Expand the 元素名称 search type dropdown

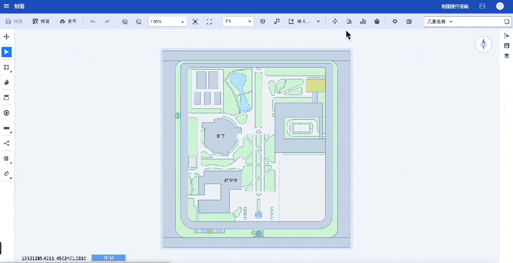(440, 22)
